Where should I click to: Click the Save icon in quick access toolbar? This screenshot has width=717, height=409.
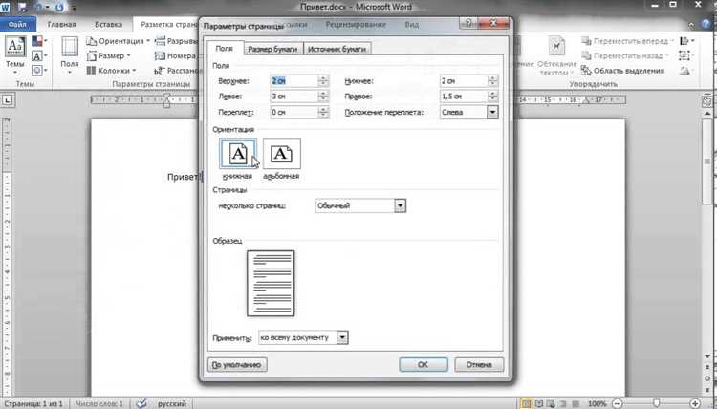click(x=23, y=8)
